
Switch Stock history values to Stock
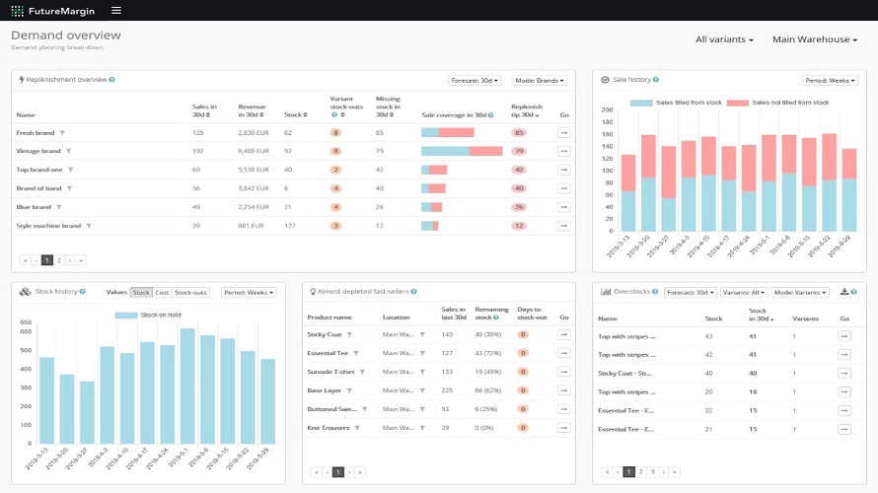point(141,292)
